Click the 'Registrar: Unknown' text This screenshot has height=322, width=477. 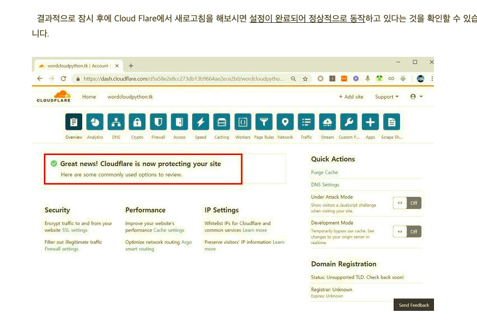(x=332, y=290)
